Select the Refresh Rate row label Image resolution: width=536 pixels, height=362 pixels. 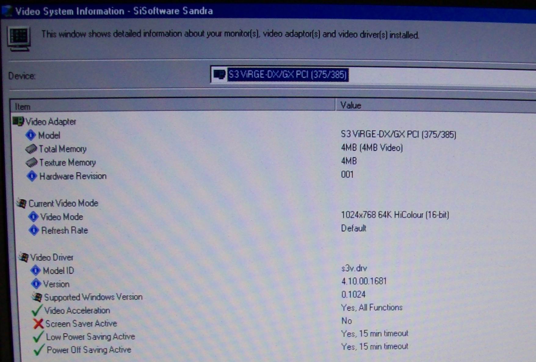[x=64, y=230]
